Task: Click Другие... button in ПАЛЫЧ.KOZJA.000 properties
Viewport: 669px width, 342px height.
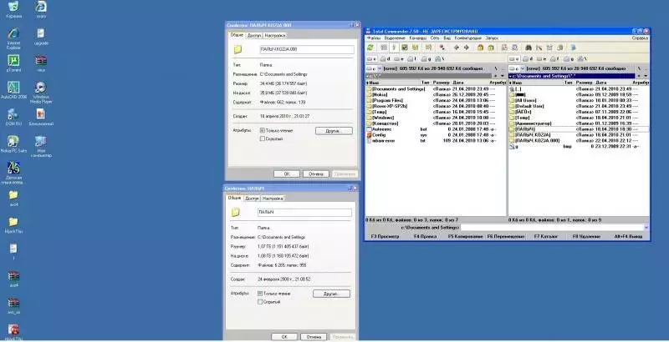Action: click(x=334, y=131)
